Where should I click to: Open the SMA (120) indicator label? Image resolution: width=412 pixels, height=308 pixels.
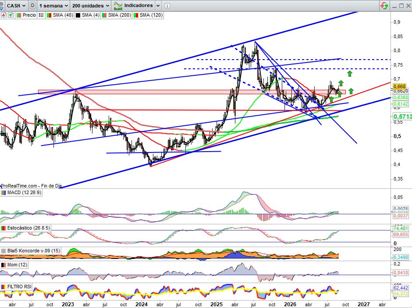[151, 15]
